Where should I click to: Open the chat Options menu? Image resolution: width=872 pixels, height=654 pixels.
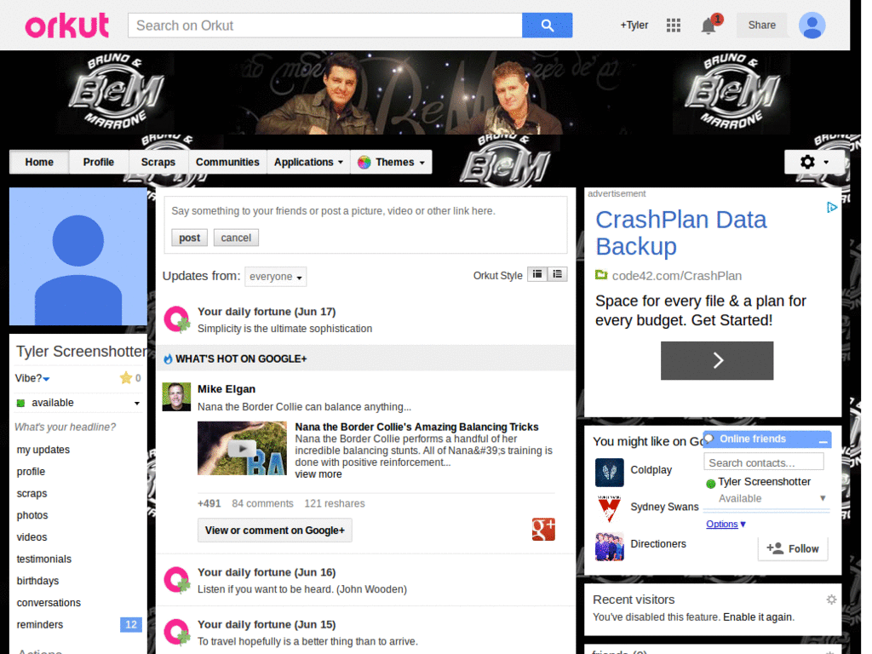pos(726,524)
